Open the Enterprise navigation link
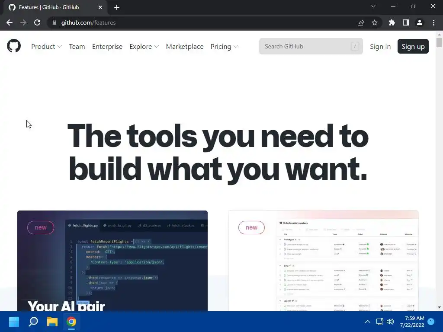Image resolution: width=443 pixels, height=332 pixels. pos(107,47)
